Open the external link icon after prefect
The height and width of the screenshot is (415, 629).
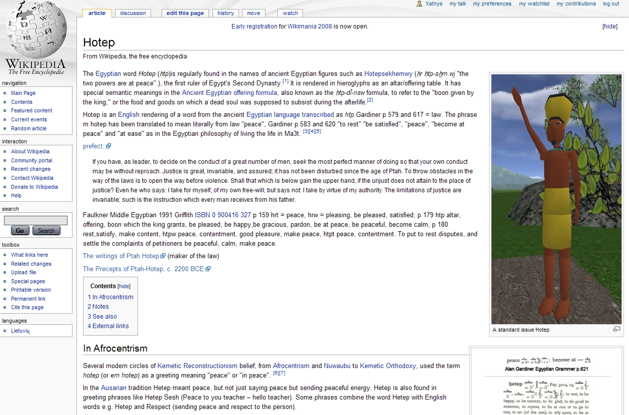109,145
